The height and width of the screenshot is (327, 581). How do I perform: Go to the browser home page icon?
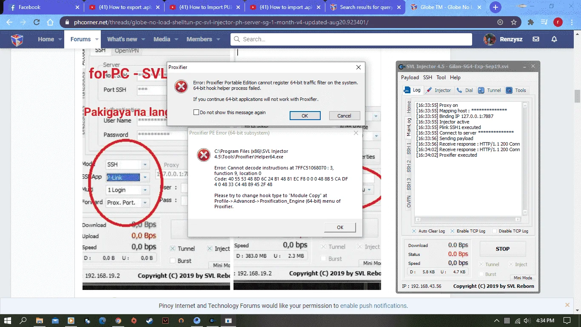(x=50, y=23)
